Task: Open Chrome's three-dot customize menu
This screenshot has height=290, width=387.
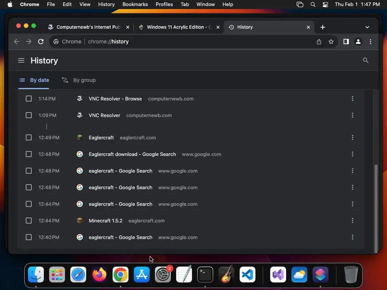Action: (370, 42)
